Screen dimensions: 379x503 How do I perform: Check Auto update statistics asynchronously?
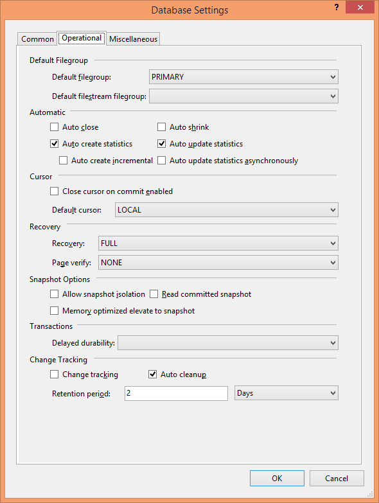pyautogui.click(x=161, y=161)
